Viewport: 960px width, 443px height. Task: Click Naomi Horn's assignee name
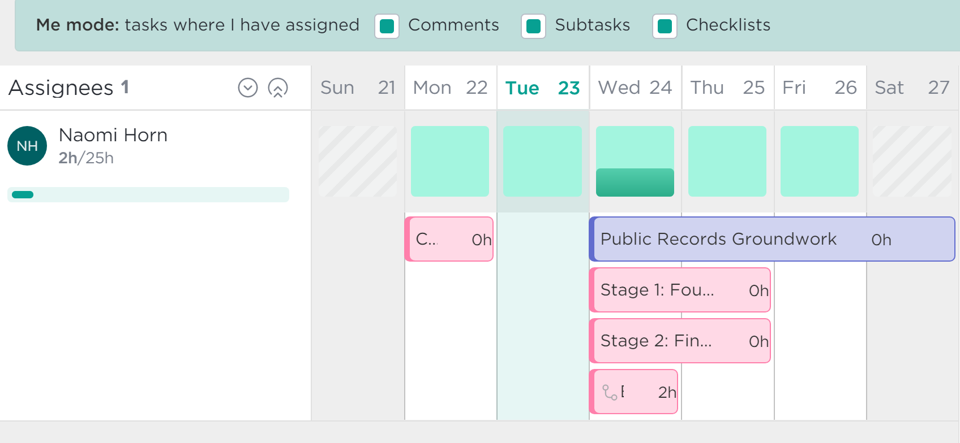coord(113,135)
